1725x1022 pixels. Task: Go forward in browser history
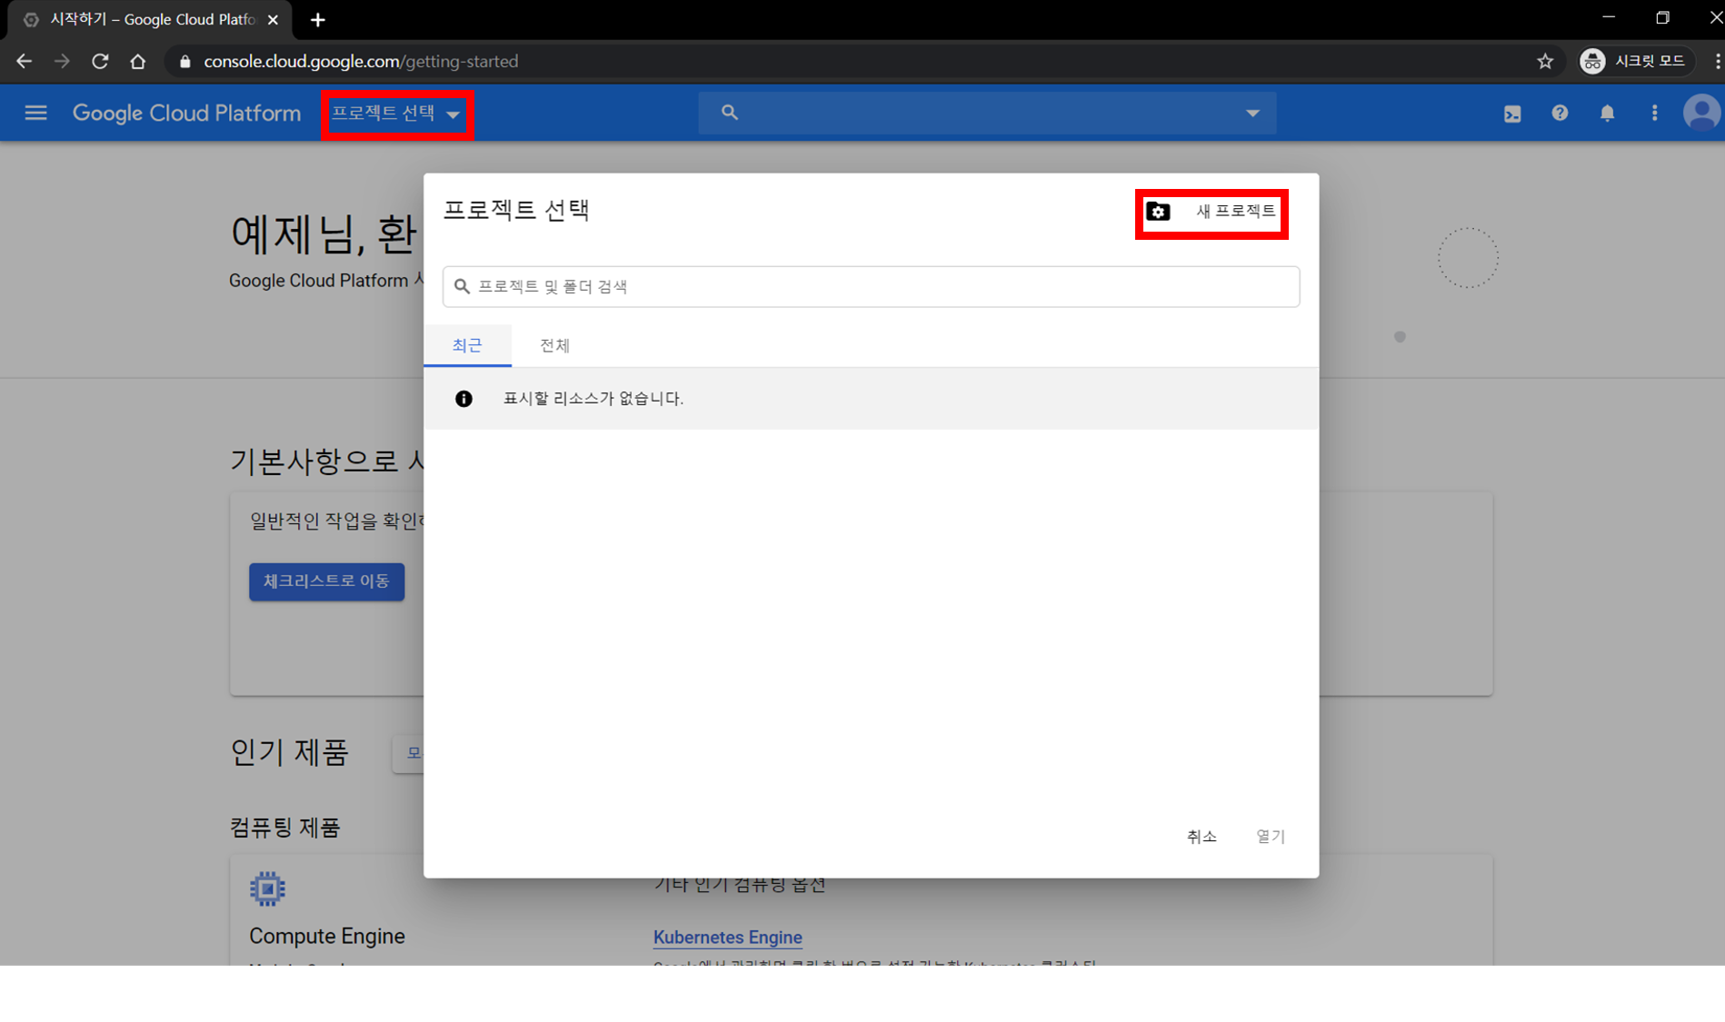pyautogui.click(x=62, y=61)
